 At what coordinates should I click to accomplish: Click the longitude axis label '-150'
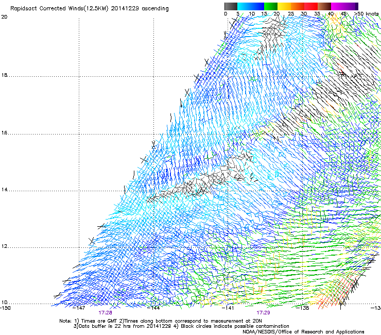[5, 308]
